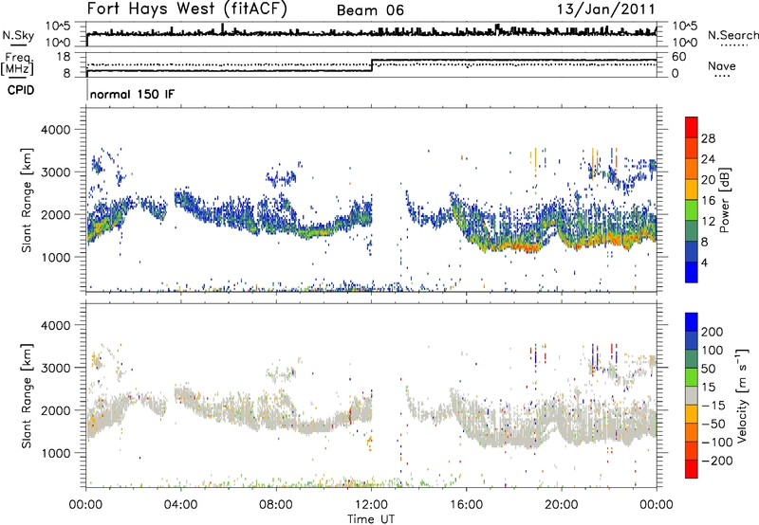
Task: Click the '3000' tick of the velocity panel
Action: click(x=55, y=368)
